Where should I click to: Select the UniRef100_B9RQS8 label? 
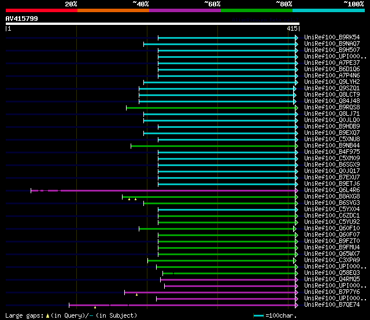coord(332,108)
